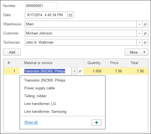Expand the Technician dropdown list
This screenshot has height=134, width=151.
pos(139,43)
